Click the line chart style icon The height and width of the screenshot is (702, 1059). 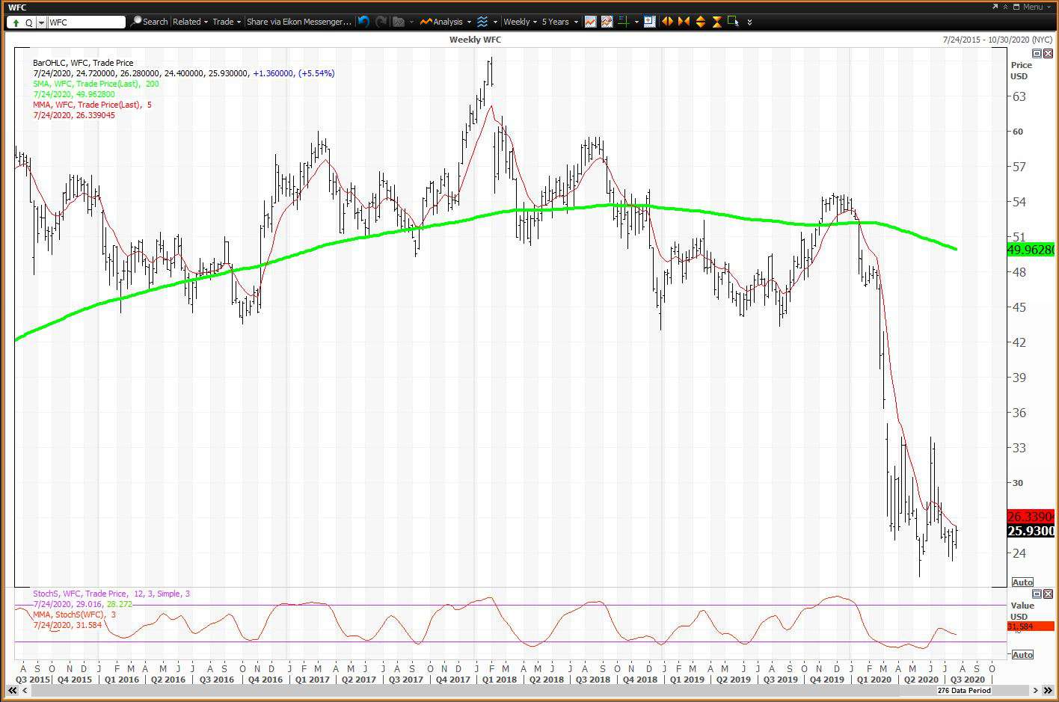click(591, 22)
